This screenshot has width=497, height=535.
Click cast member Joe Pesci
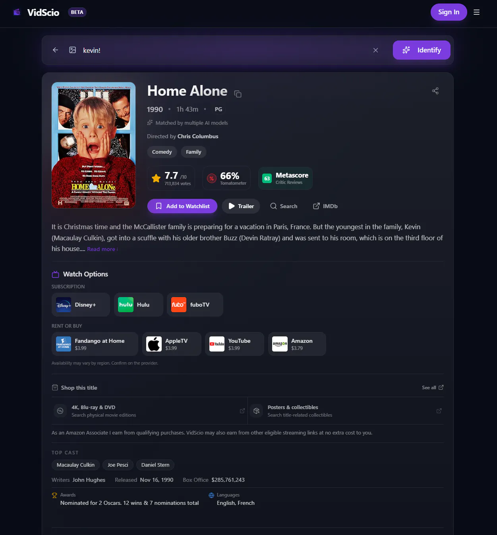coord(118,465)
